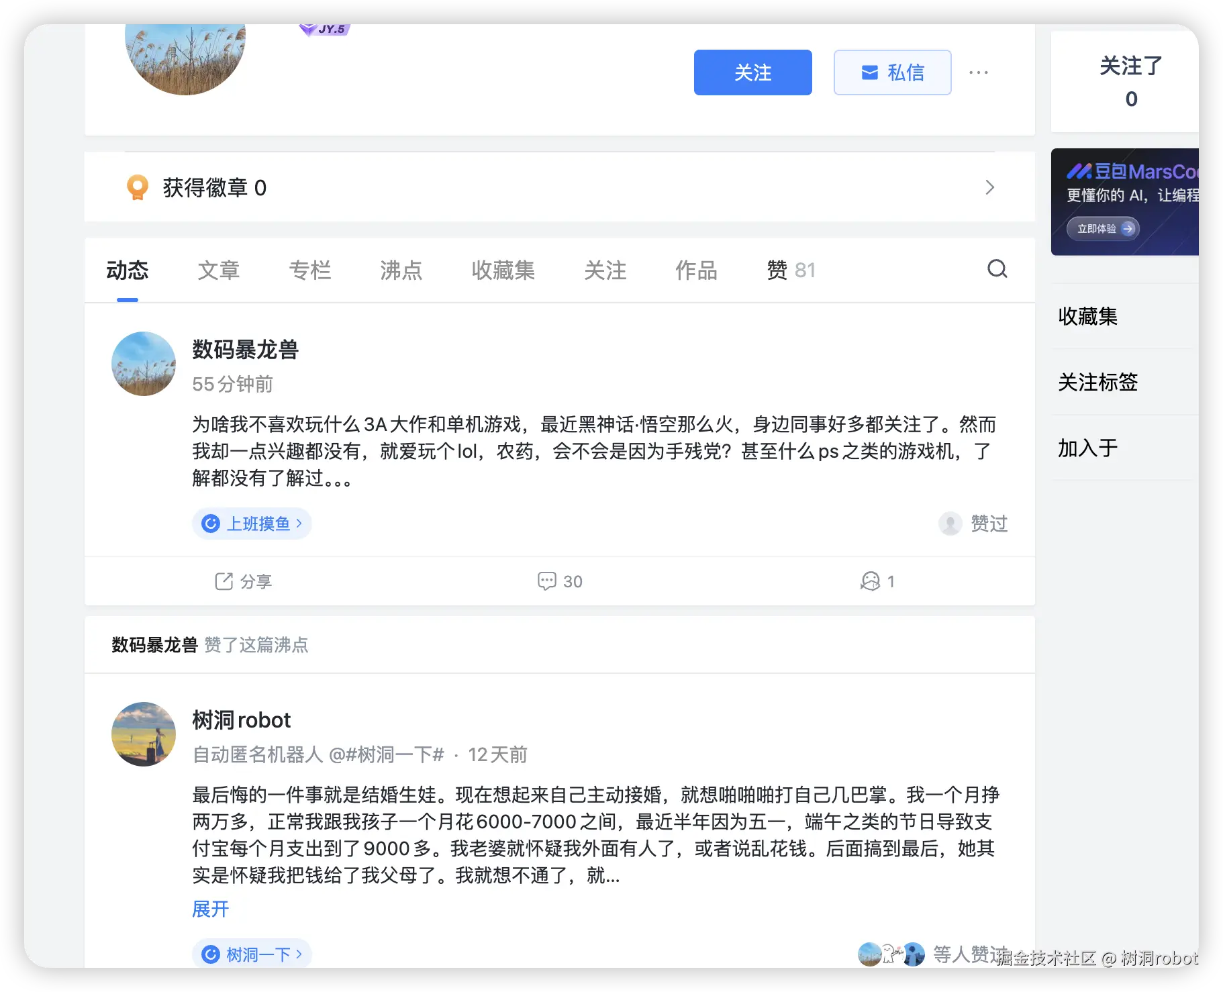Open the 上班摸鱼 topic tag

click(252, 524)
